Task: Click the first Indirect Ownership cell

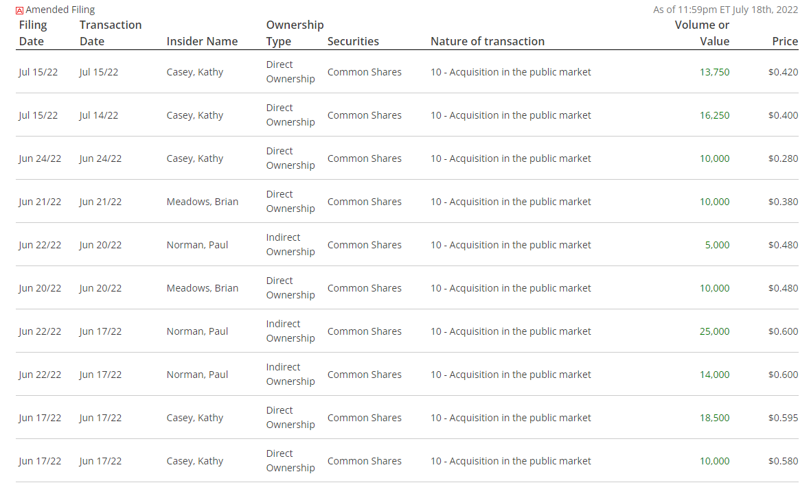Action: pyautogui.click(x=290, y=245)
